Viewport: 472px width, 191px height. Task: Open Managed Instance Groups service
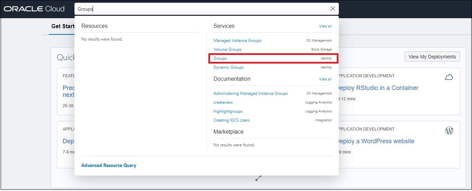tap(237, 41)
